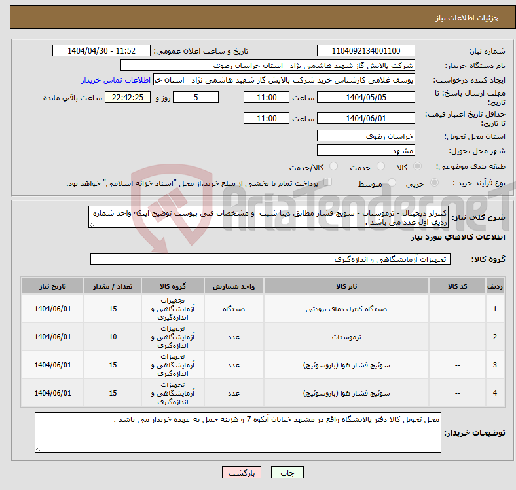Screen dimensions: 516x490
Task: Click the نام کالا column header
Action: [346, 286]
